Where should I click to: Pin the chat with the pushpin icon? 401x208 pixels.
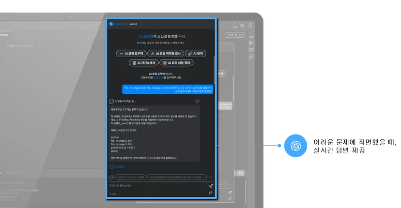tap(211, 193)
